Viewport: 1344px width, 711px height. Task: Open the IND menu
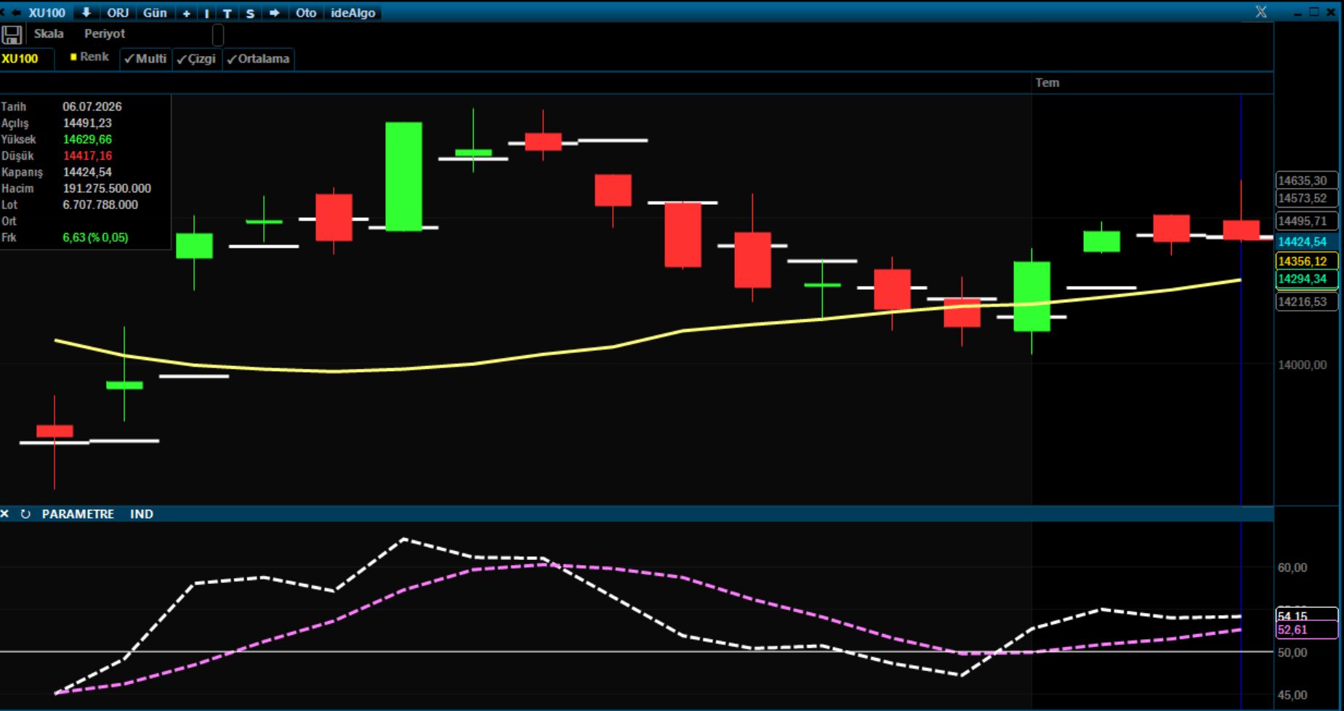[x=142, y=513]
